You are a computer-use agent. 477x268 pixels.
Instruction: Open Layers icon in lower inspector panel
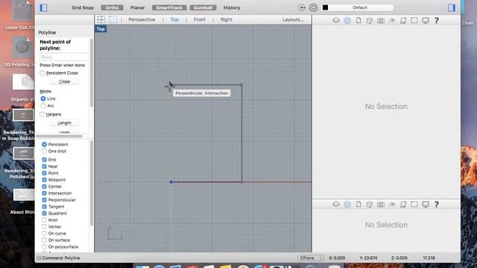[336, 204]
